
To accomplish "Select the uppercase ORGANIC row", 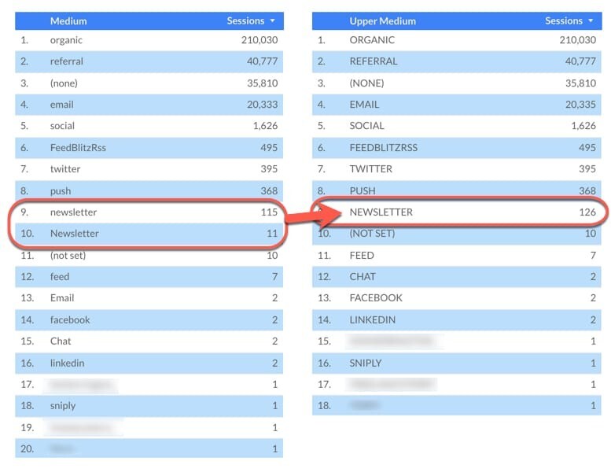I will tap(372, 40).
